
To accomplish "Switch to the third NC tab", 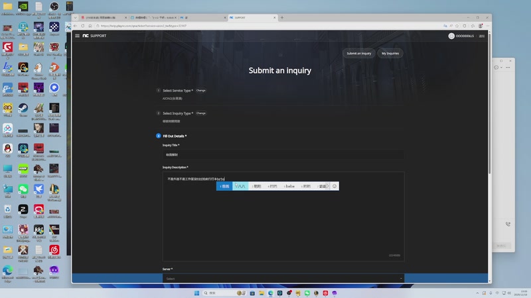I will click(203, 18).
